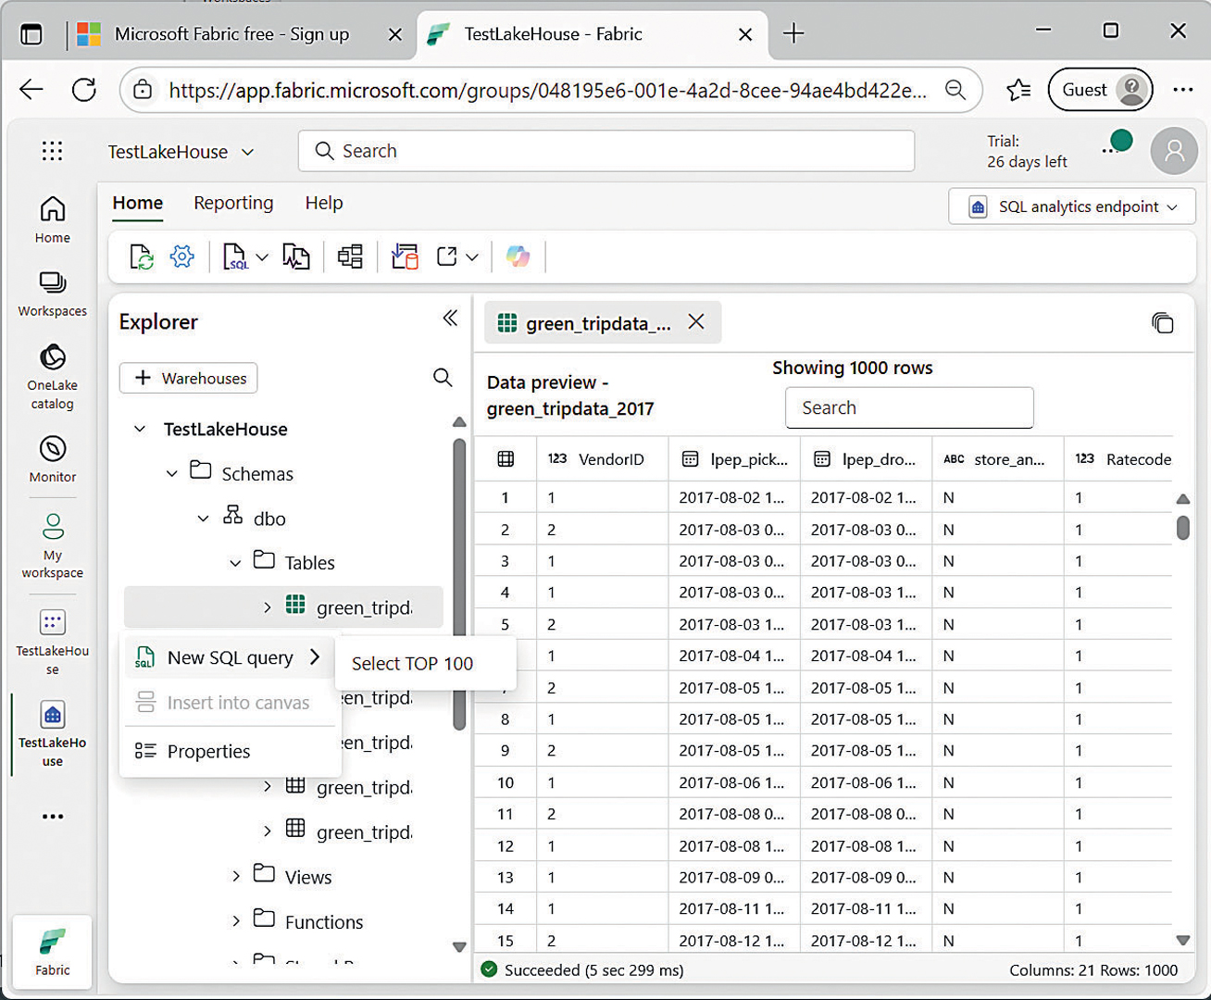Screen dimensions: 1211x1000
Task: Switch to the Reporting ribbon tab
Action: pos(233,203)
